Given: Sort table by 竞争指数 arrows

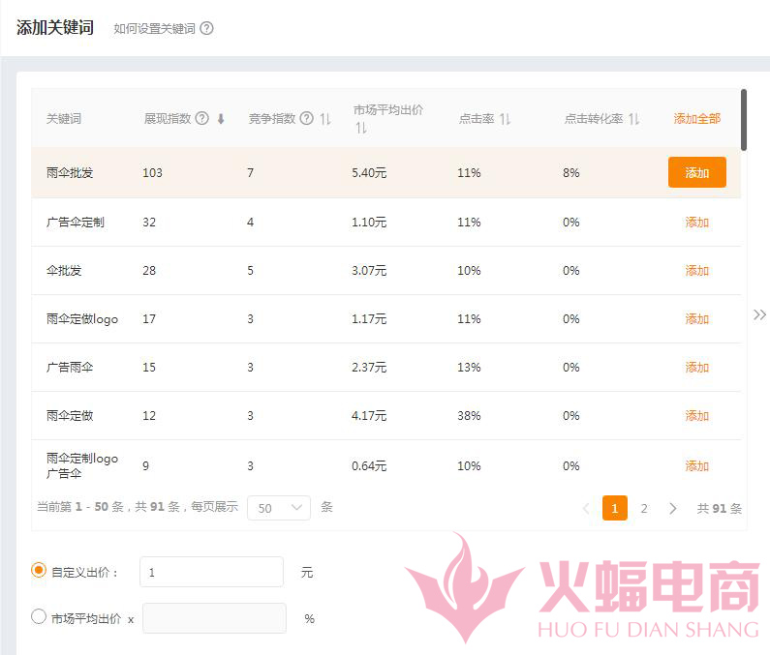Looking at the screenshot, I should tap(325, 119).
